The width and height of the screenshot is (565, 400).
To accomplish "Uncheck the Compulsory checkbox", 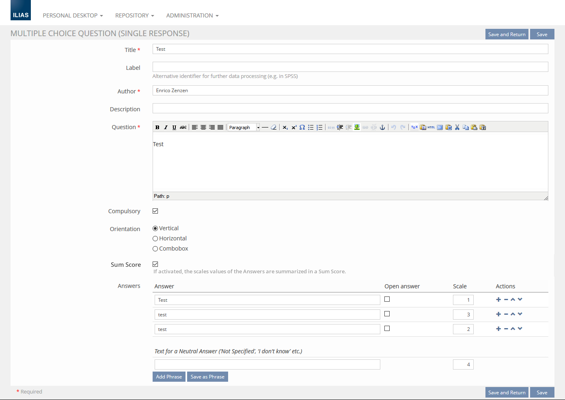I will (155, 211).
